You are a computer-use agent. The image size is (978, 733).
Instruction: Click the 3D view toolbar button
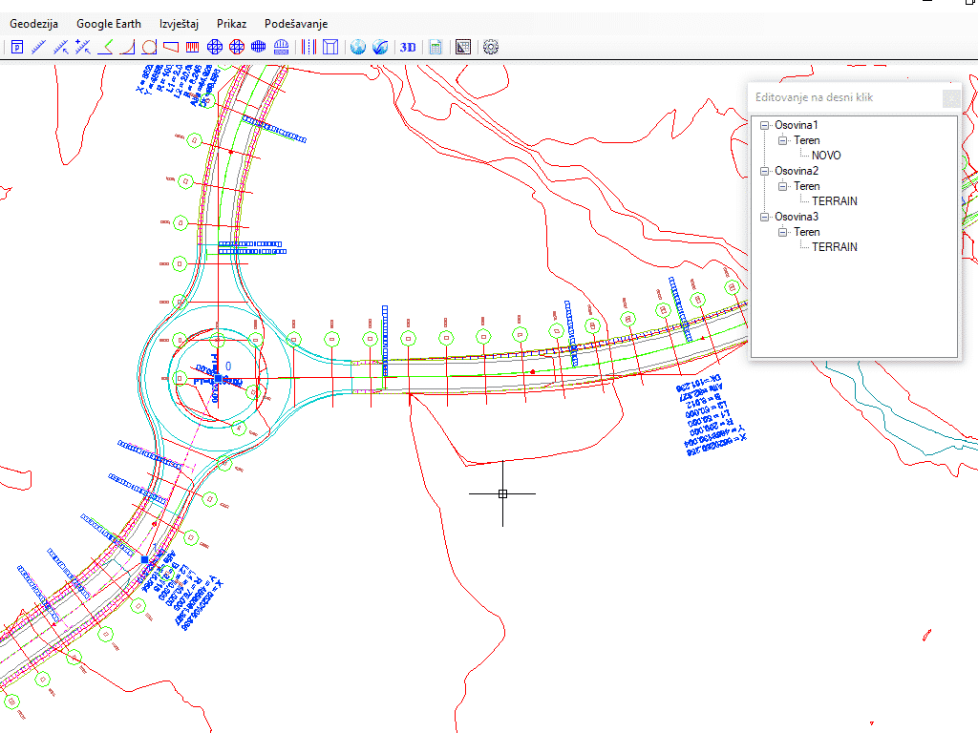coord(408,47)
